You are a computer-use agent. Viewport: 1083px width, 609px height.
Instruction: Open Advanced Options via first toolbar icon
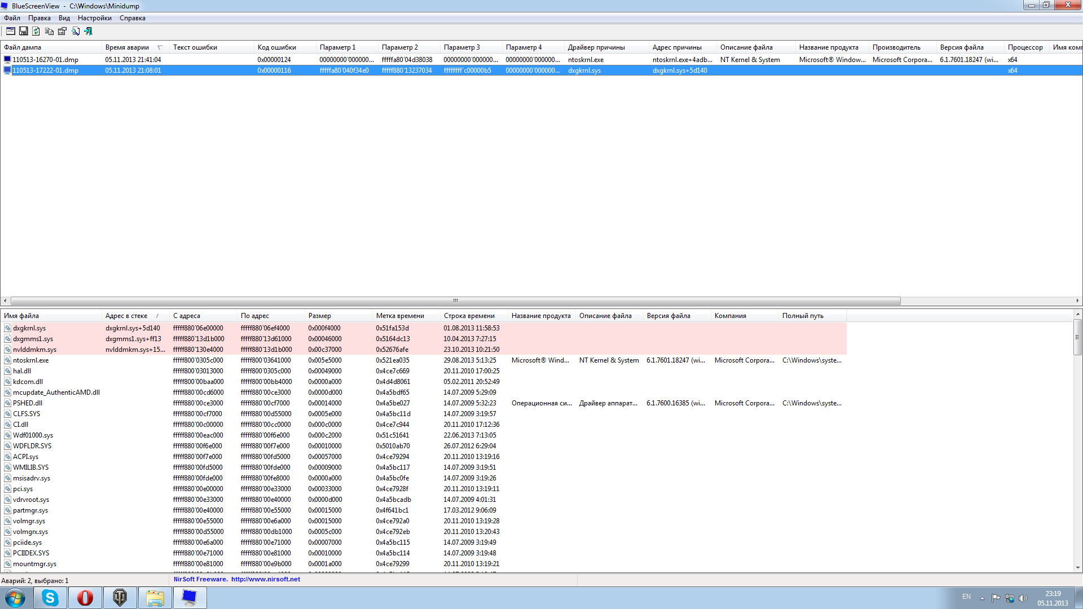click(x=11, y=31)
